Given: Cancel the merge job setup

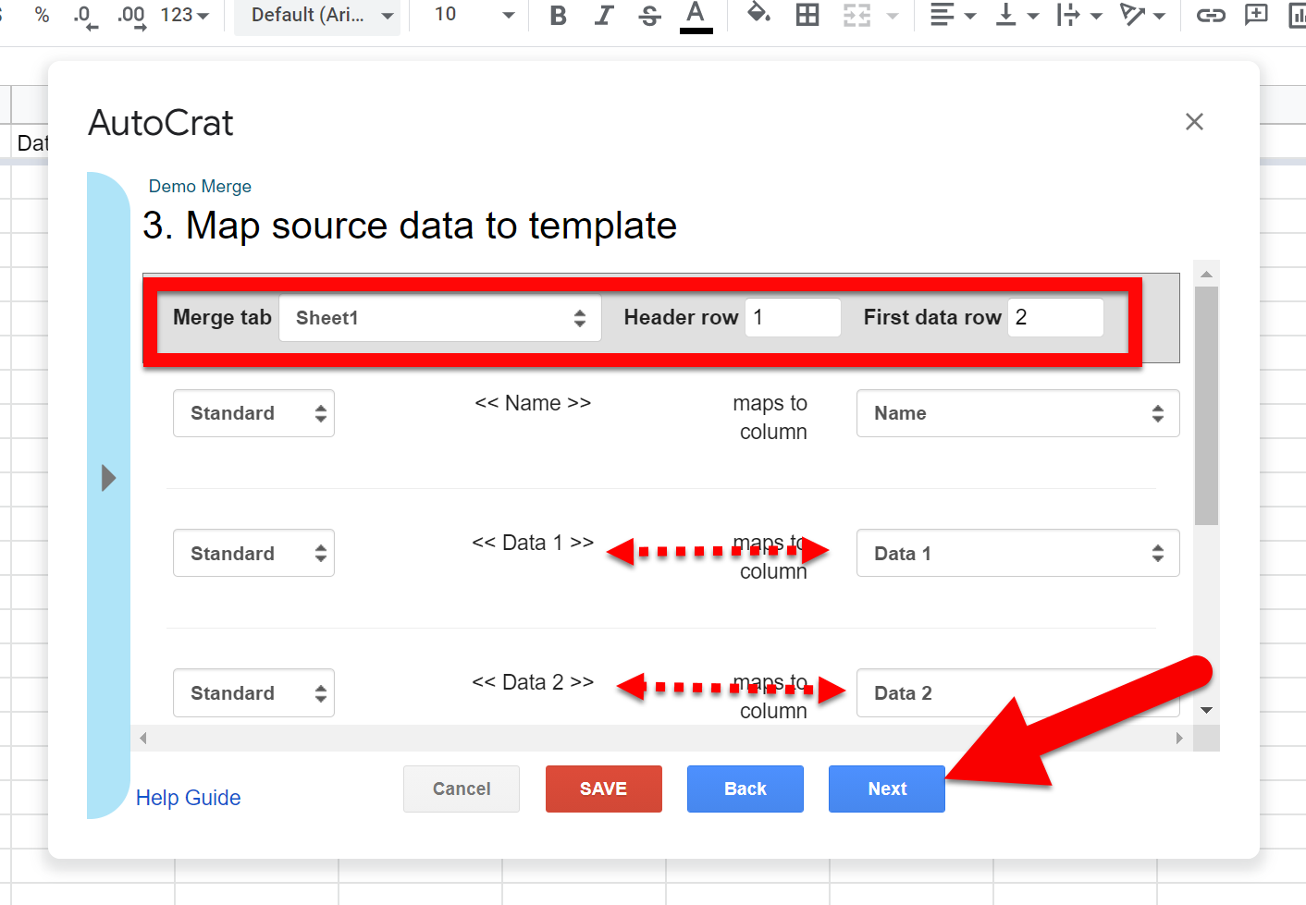Looking at the screenshot, I should tap(462, 789).
